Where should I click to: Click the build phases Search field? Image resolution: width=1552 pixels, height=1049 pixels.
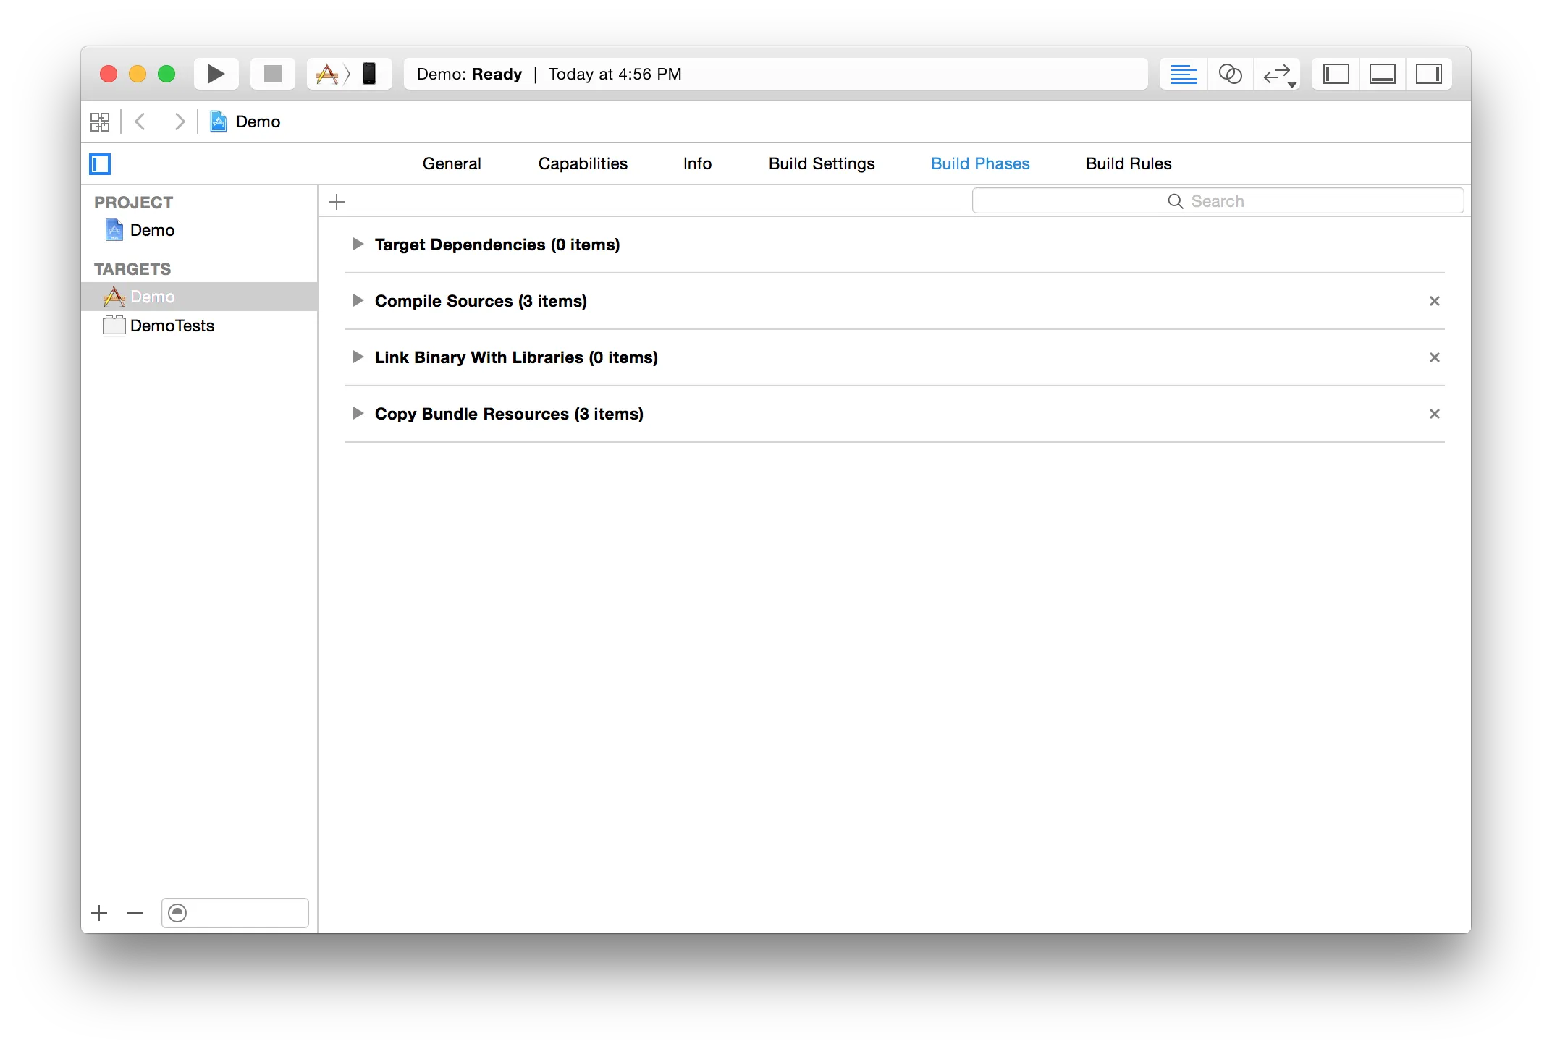[x=1218, y=201]
